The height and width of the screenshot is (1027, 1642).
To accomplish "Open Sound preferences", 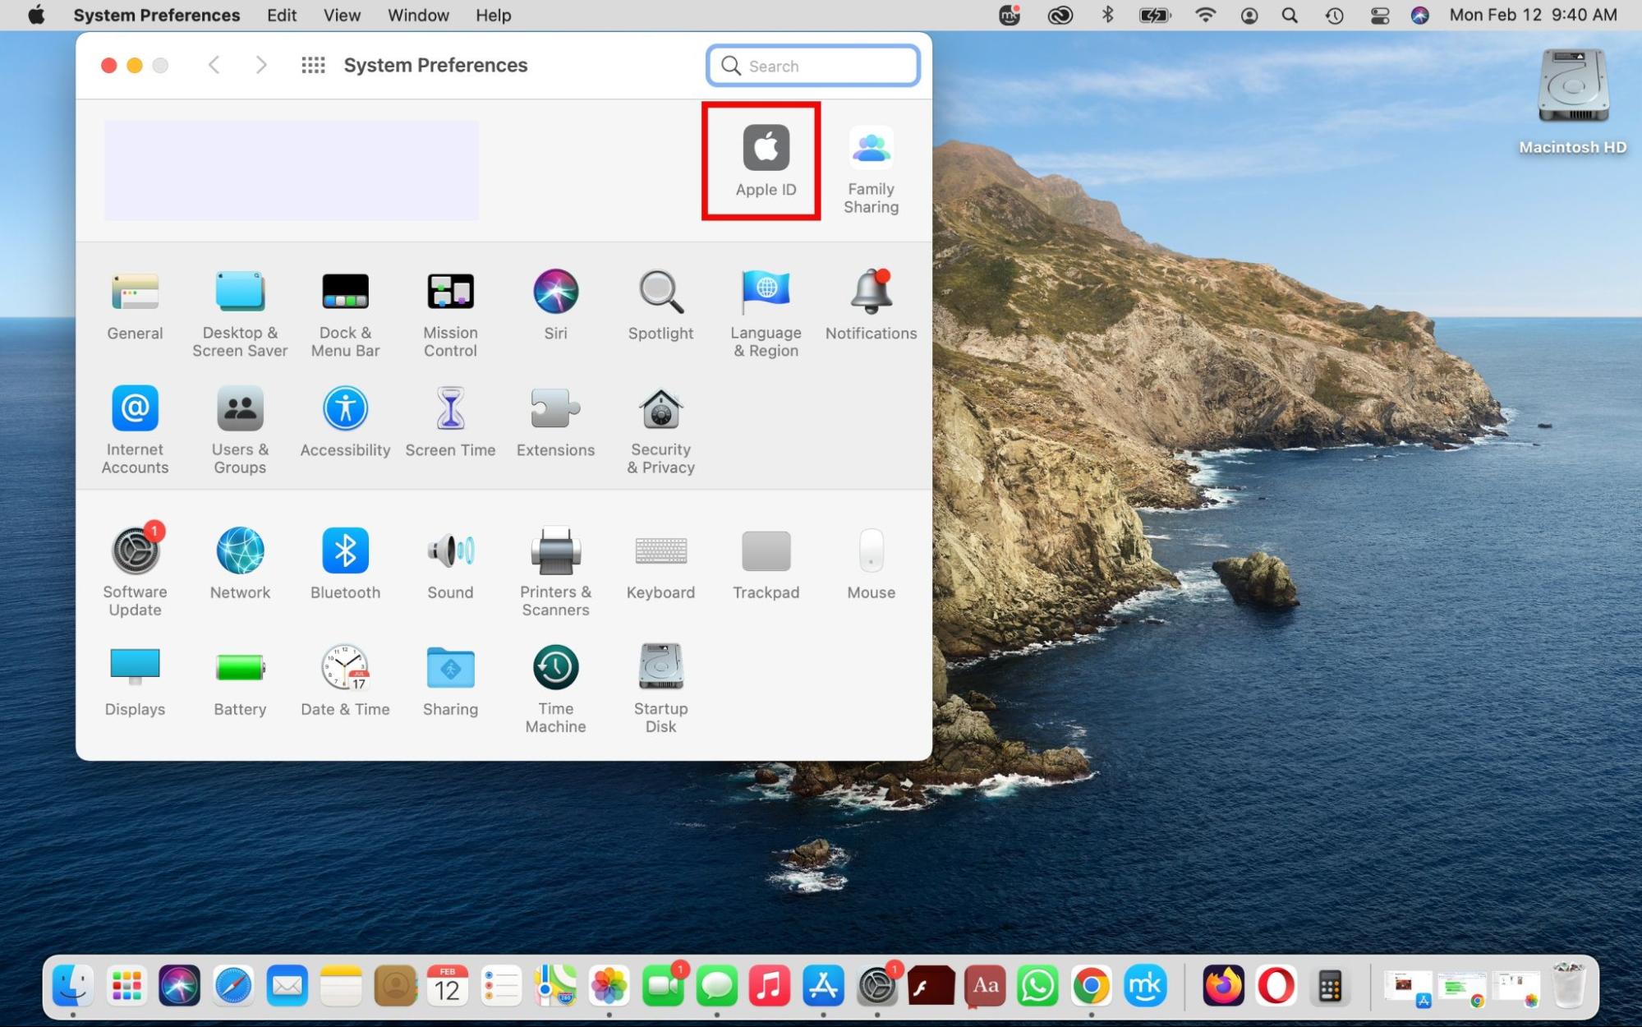I will pos(450,564).
